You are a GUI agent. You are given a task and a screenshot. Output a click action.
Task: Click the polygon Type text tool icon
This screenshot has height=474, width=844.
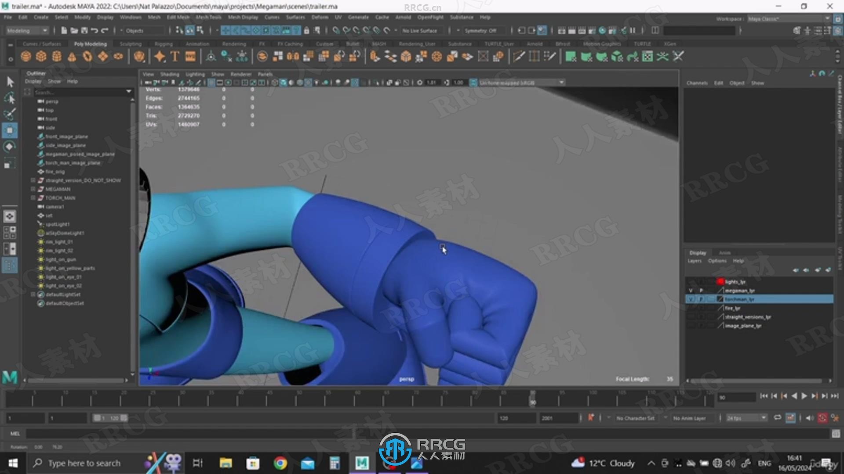tap(175, 57)
